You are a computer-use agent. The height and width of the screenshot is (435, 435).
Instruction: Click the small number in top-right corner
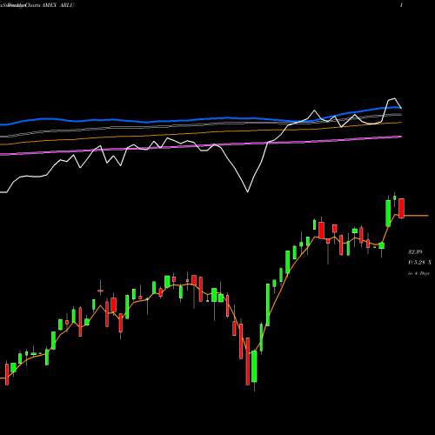click(x=401, y=5)
